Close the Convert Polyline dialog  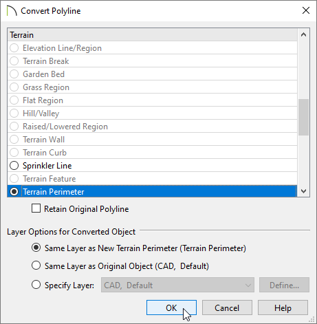(306, 10)
